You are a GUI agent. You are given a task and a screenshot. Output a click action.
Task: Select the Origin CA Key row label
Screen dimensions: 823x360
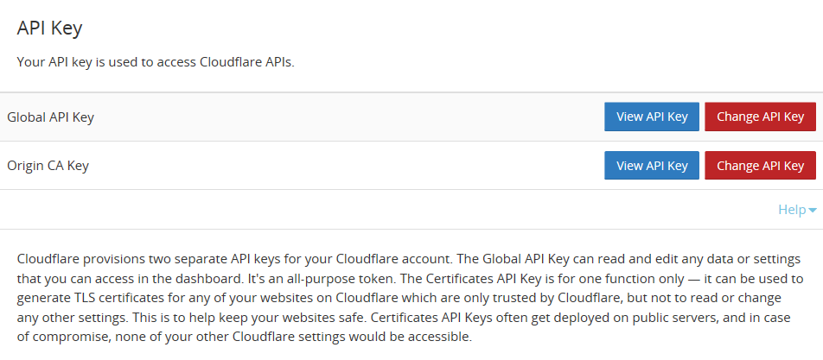(x=48, y=166)
